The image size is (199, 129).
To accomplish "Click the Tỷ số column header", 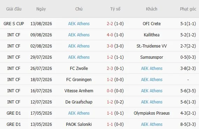I will point(115,9).
